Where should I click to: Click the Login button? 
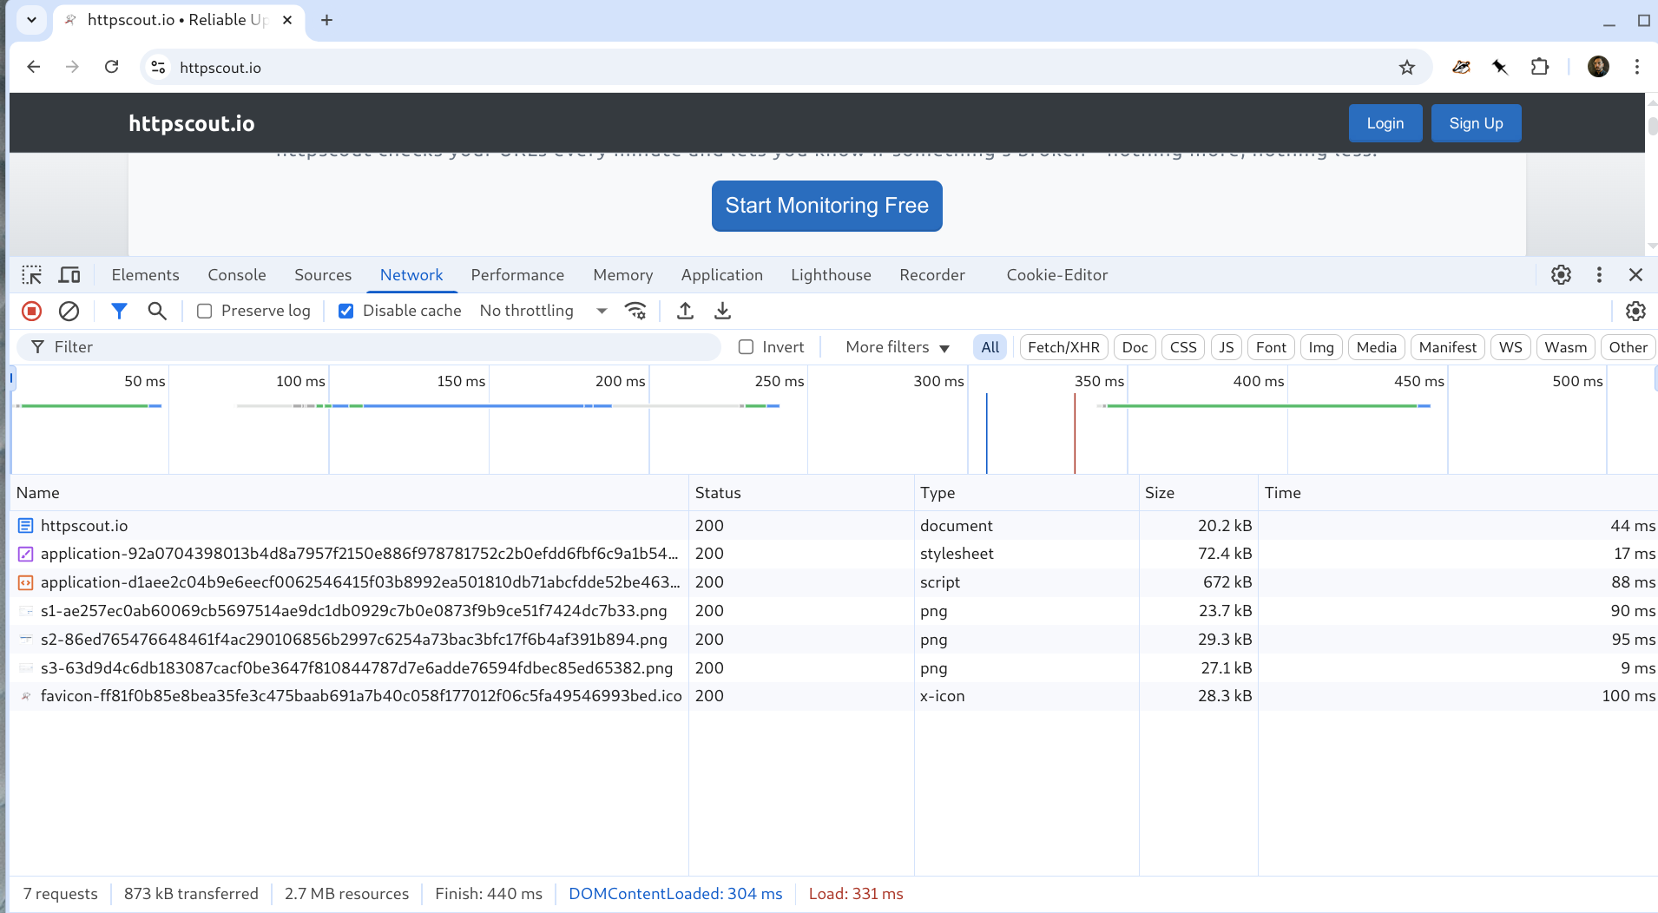pyautogui.click(x=1385, y=123)
